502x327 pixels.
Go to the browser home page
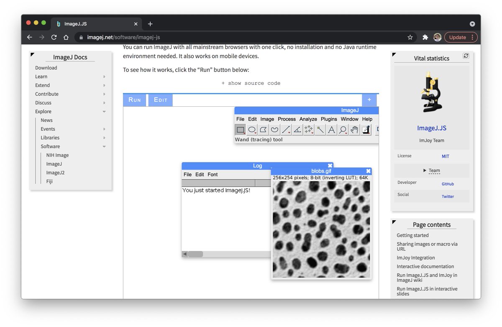tap(66, 37)
